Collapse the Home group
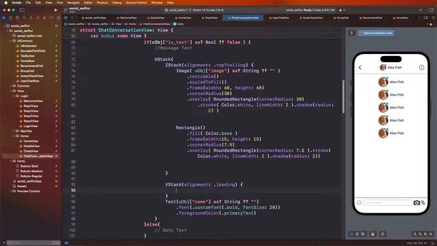 click(14, 136)
